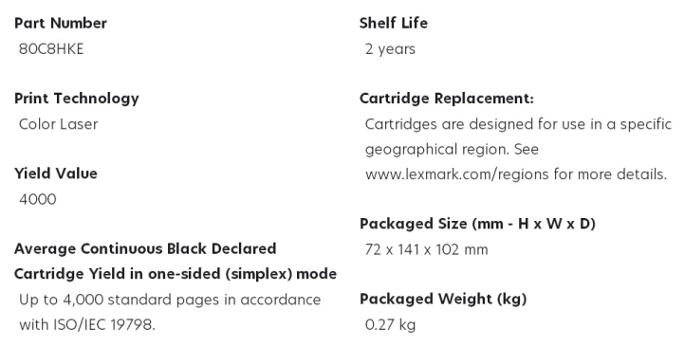The width and height of the screenshot is (684, 346).
Task: Click the Shelf Life heading
Action: tap(394, 23)
